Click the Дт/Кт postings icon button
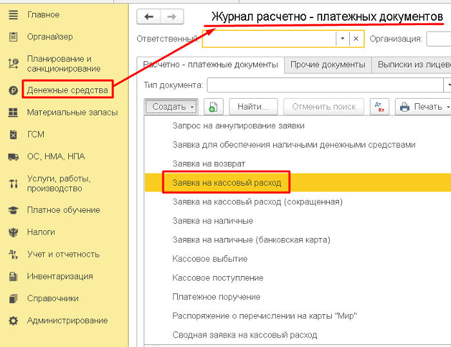Viewport: 451px width, 347px height. click(x=379, y=106)
